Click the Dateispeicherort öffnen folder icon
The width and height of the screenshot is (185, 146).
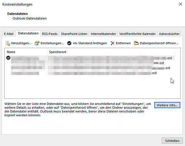pos(136,43)
